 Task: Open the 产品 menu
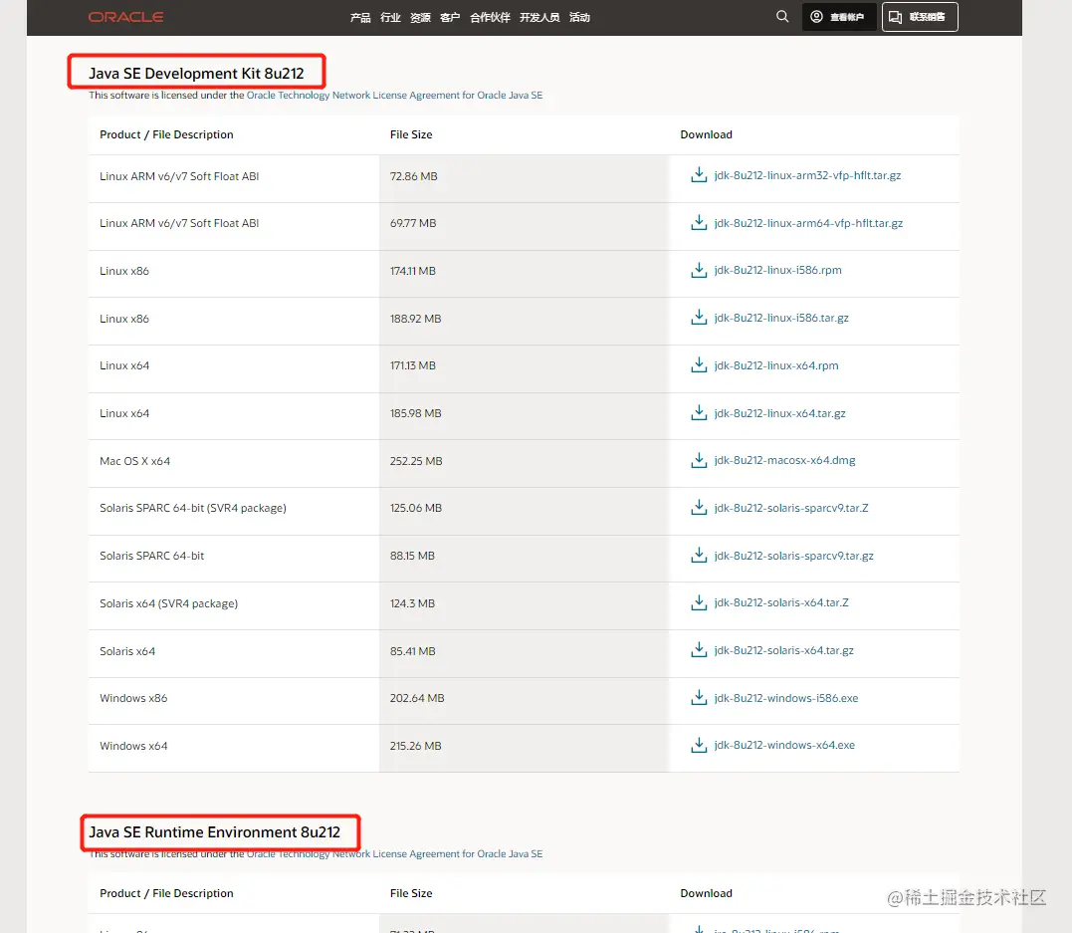click(x=360, y=17)
